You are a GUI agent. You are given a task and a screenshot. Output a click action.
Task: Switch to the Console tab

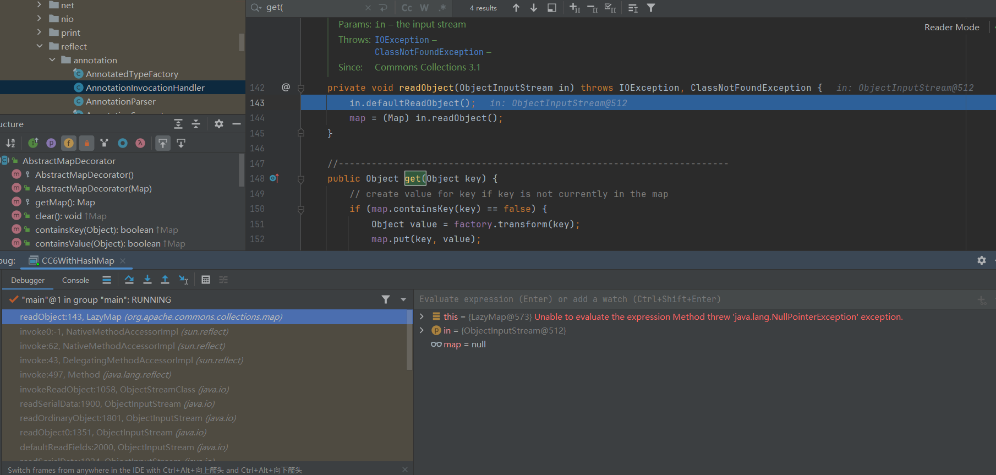tap(75, 280)
